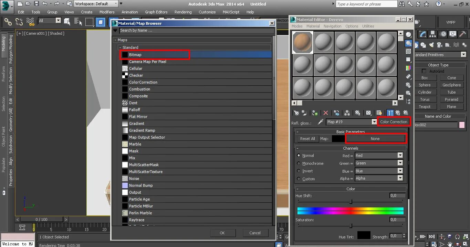Assign Material to Selection icon

point(315,113)
